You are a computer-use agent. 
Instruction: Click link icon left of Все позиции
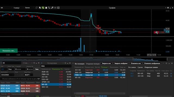[73, 64]
